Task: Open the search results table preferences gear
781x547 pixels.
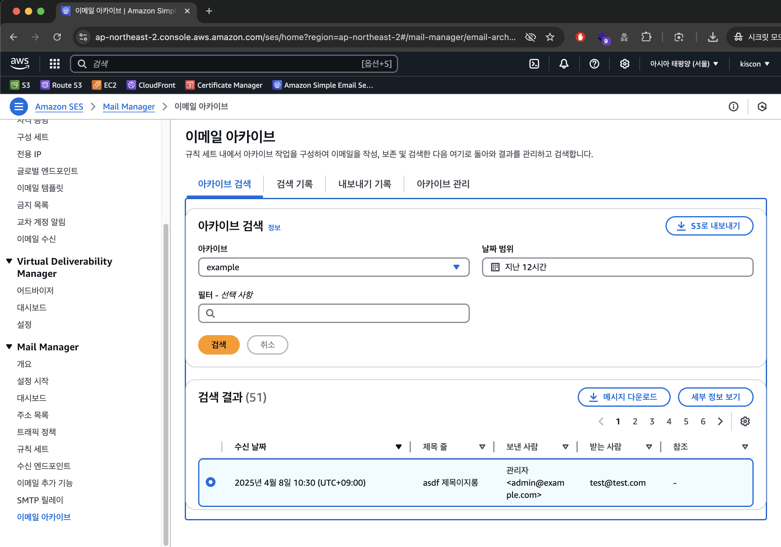Action: tap(745, 421)
